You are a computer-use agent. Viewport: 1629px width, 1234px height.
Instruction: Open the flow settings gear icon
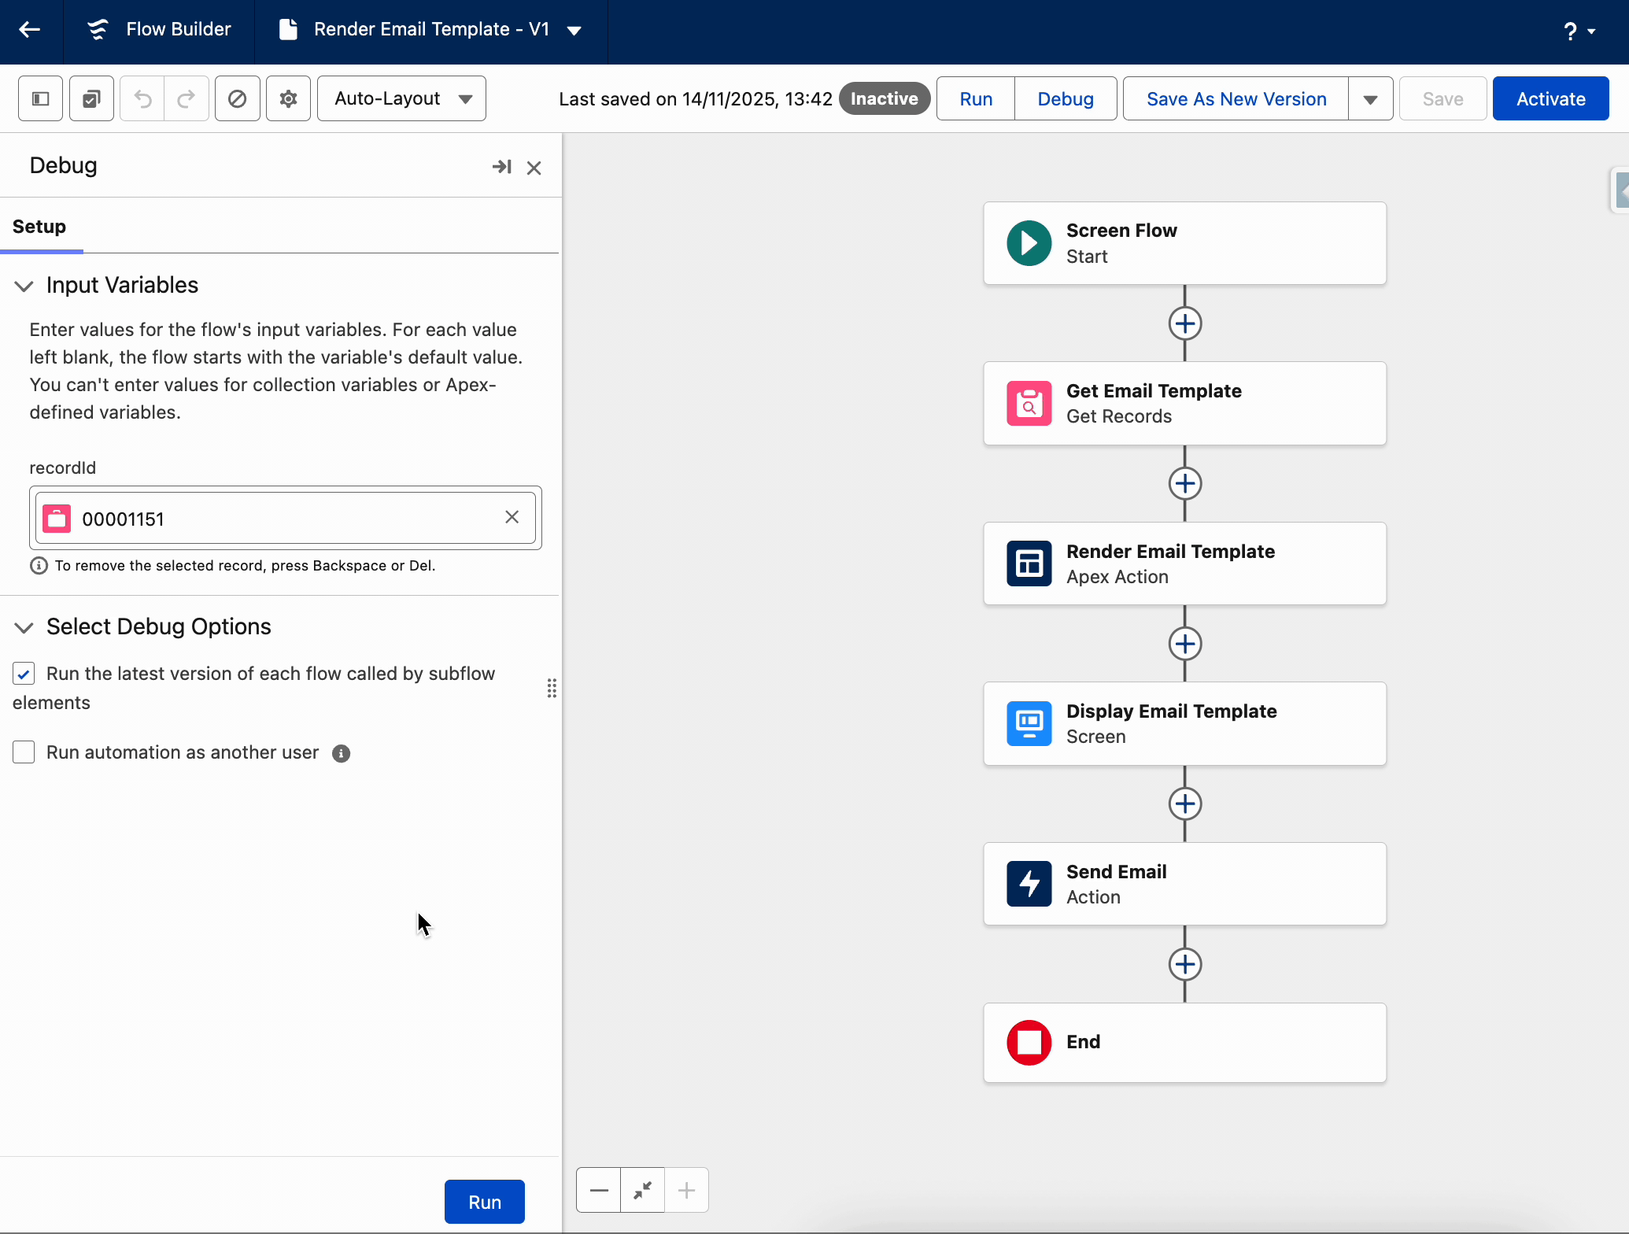pos(288,98)
